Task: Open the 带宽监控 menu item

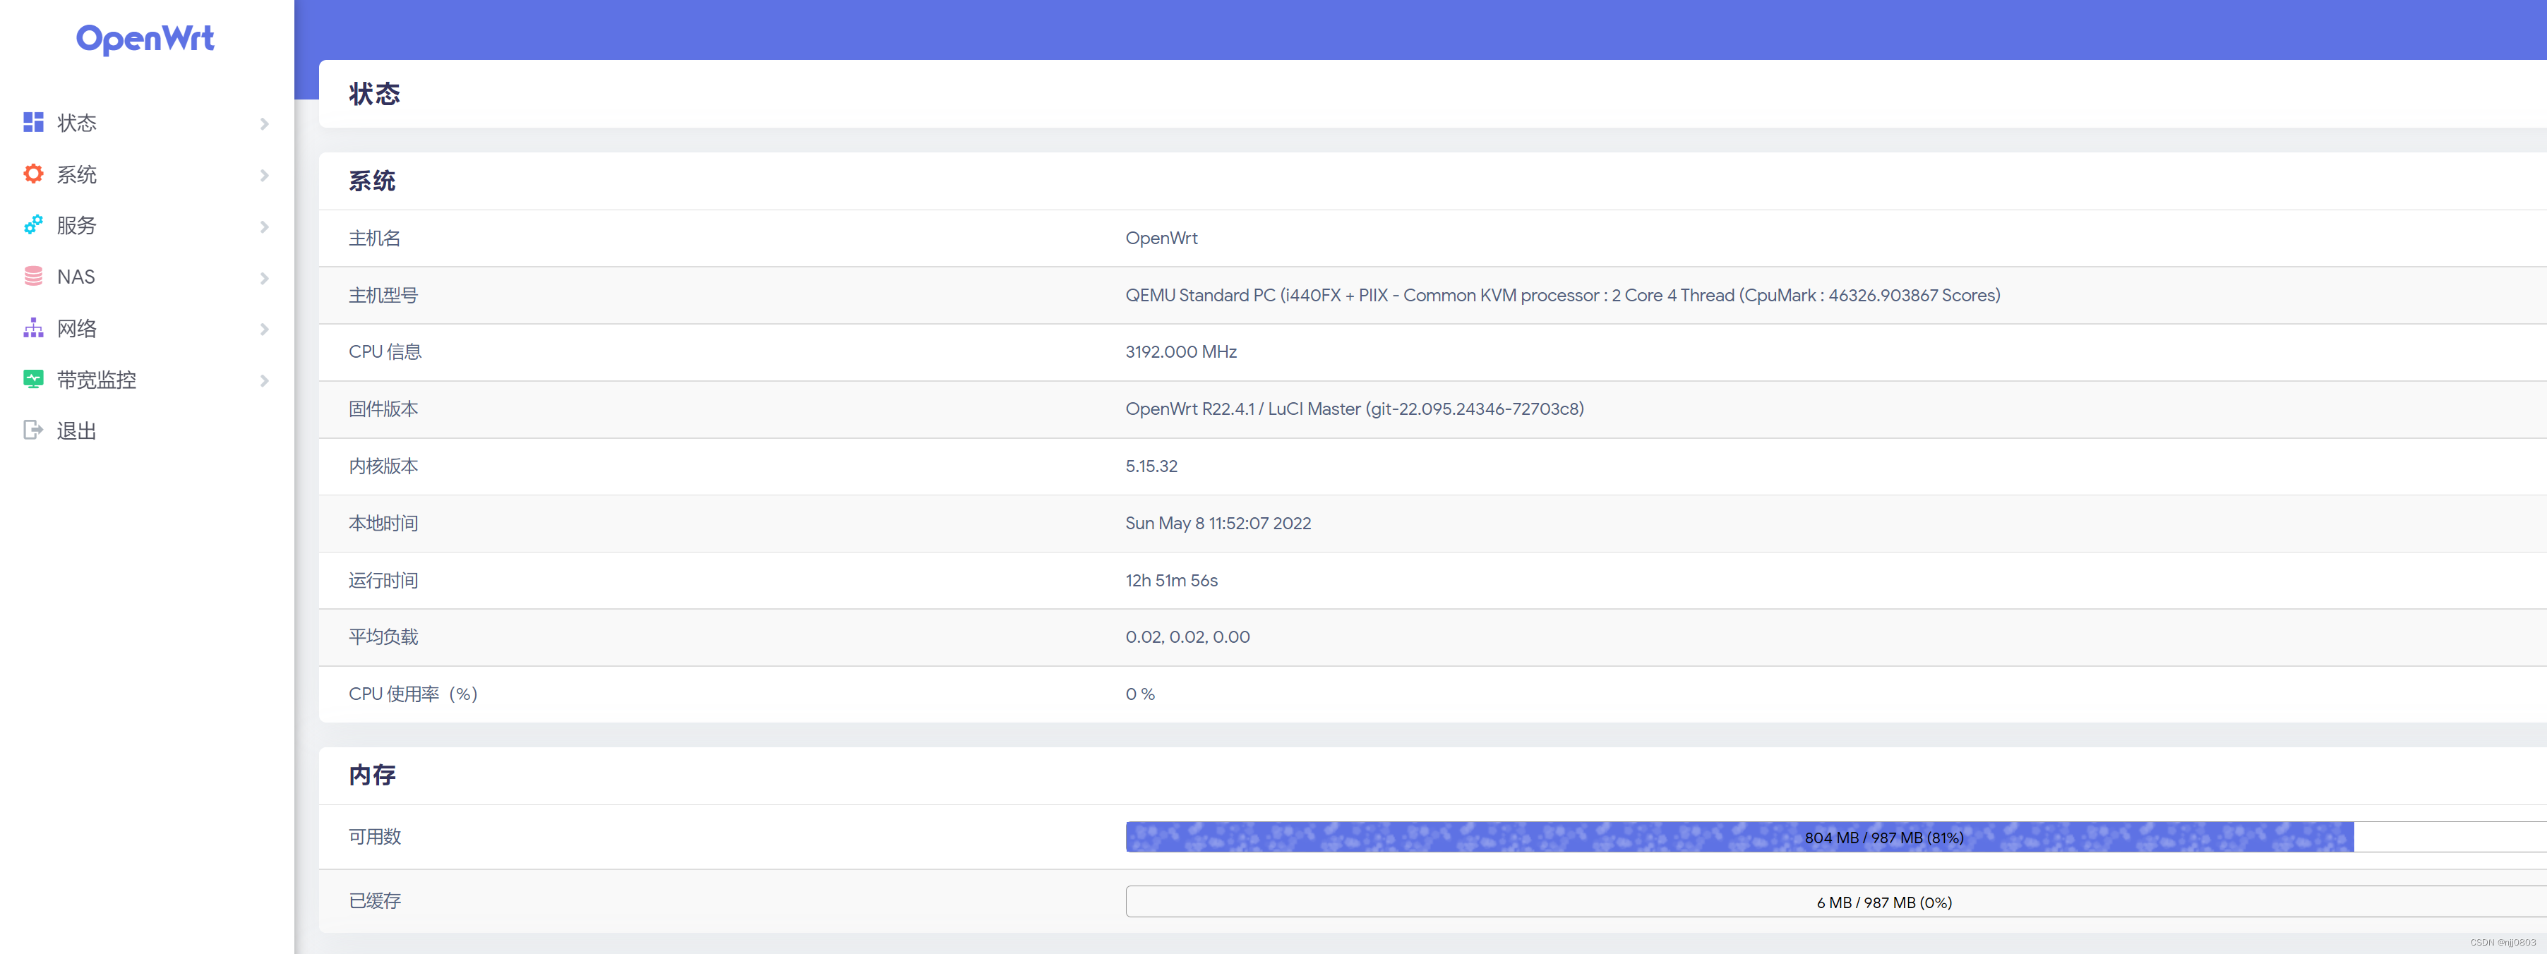Action: tap(97, 380)
